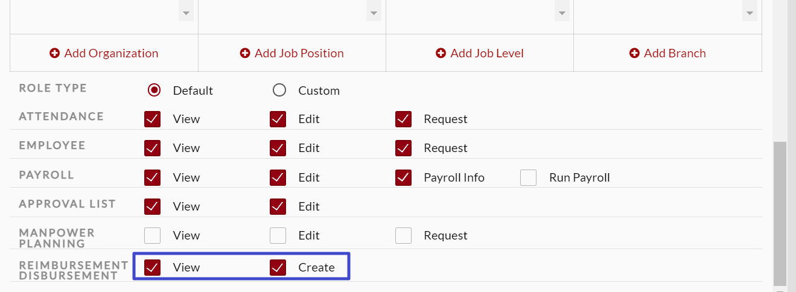Click the plus icon beside Add Organization

coord(54,54)
